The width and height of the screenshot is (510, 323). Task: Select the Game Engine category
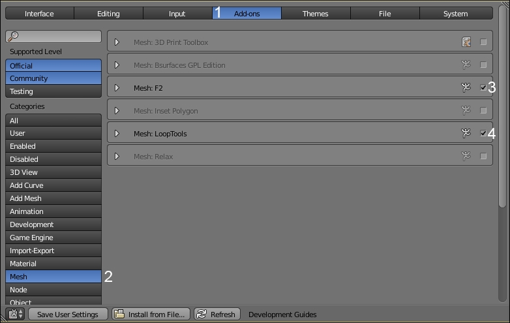pos(53,238)
